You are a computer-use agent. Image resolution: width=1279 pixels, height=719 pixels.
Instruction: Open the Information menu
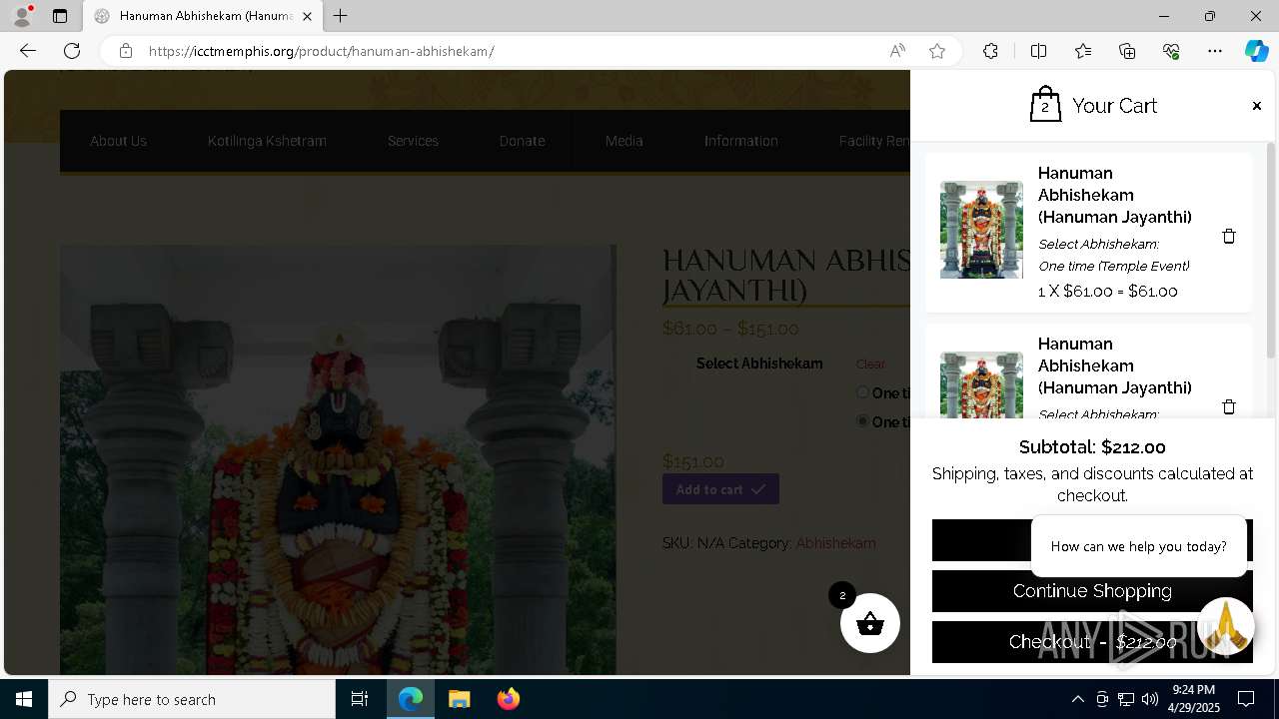[x=740, y=141]
